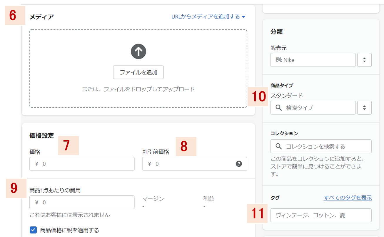This screenshot has width=384, height=237.
Task: Click the または、ファイルをドロップしてアップロード text
Action: pyautogui.click(x=138, y=89)
